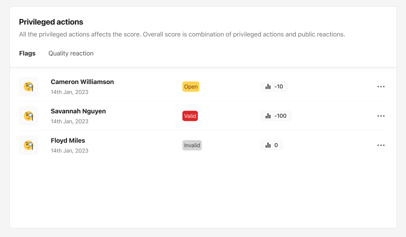Click the bar chart icon next to -100
The width and height of the screenshot is (406, 237).
coord(267,116)
